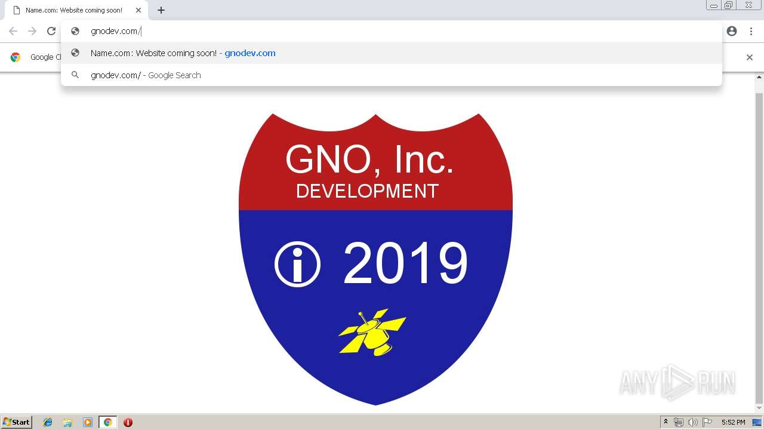
Task: Open the Windows Start menu
Action: [16, 422]
